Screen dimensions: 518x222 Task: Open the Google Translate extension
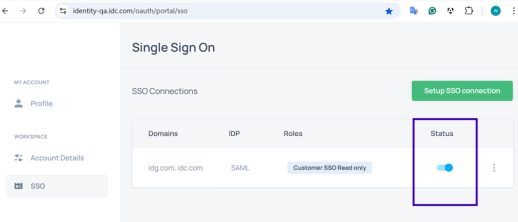[414, 11]
